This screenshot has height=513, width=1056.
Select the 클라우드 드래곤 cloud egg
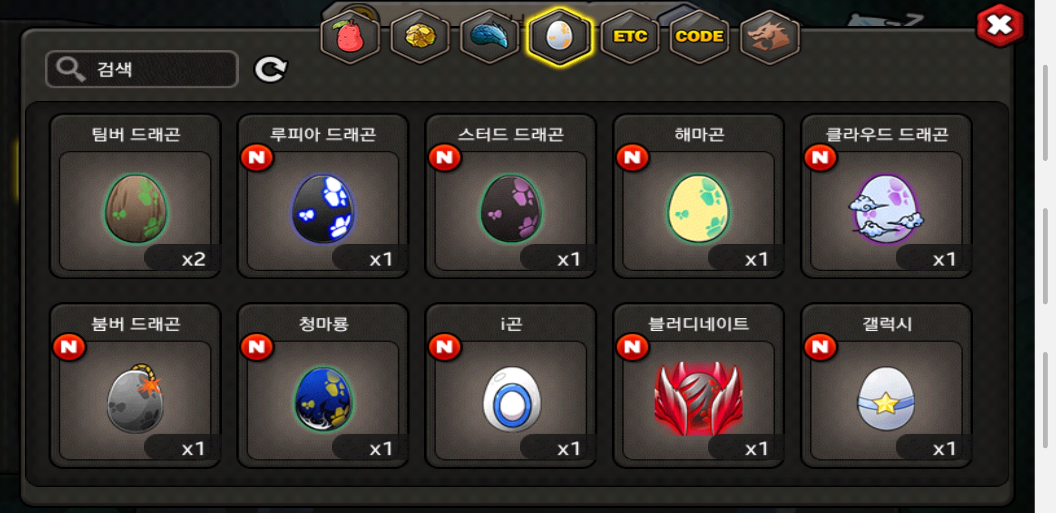(x=887, y=196)
